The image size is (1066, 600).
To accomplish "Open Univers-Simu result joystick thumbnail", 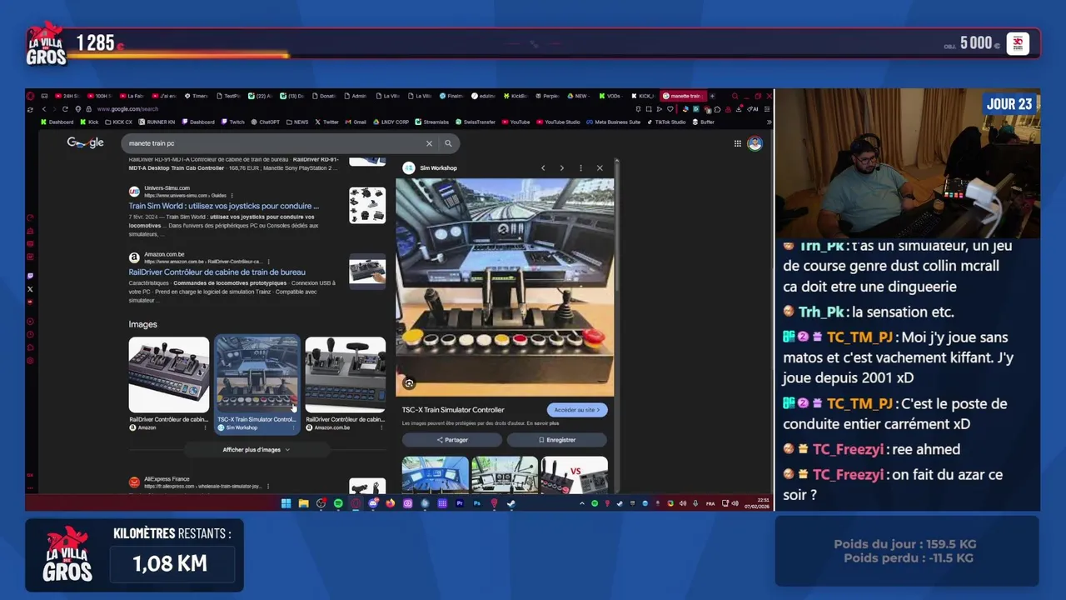I will click(367, 205).
